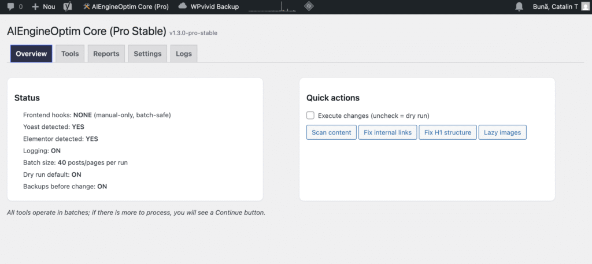Open the Reports tab
Viewport: 592px width, 264px height.
click(106, 54)
